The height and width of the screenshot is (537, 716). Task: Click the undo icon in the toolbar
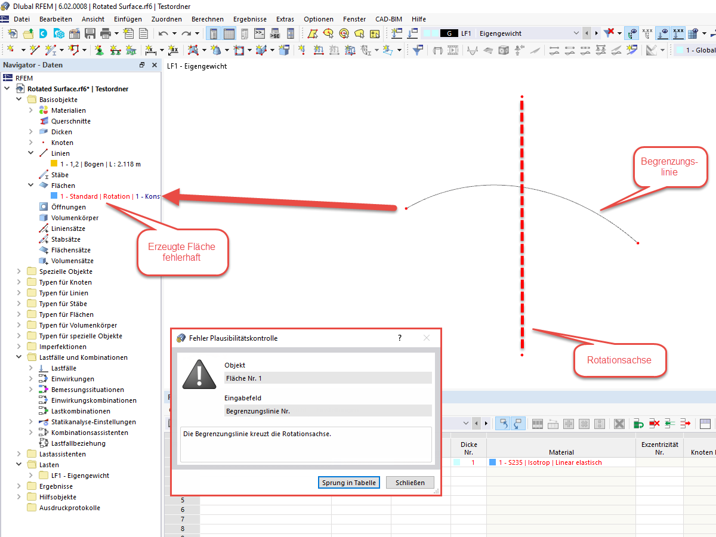(x=162, y=33)
